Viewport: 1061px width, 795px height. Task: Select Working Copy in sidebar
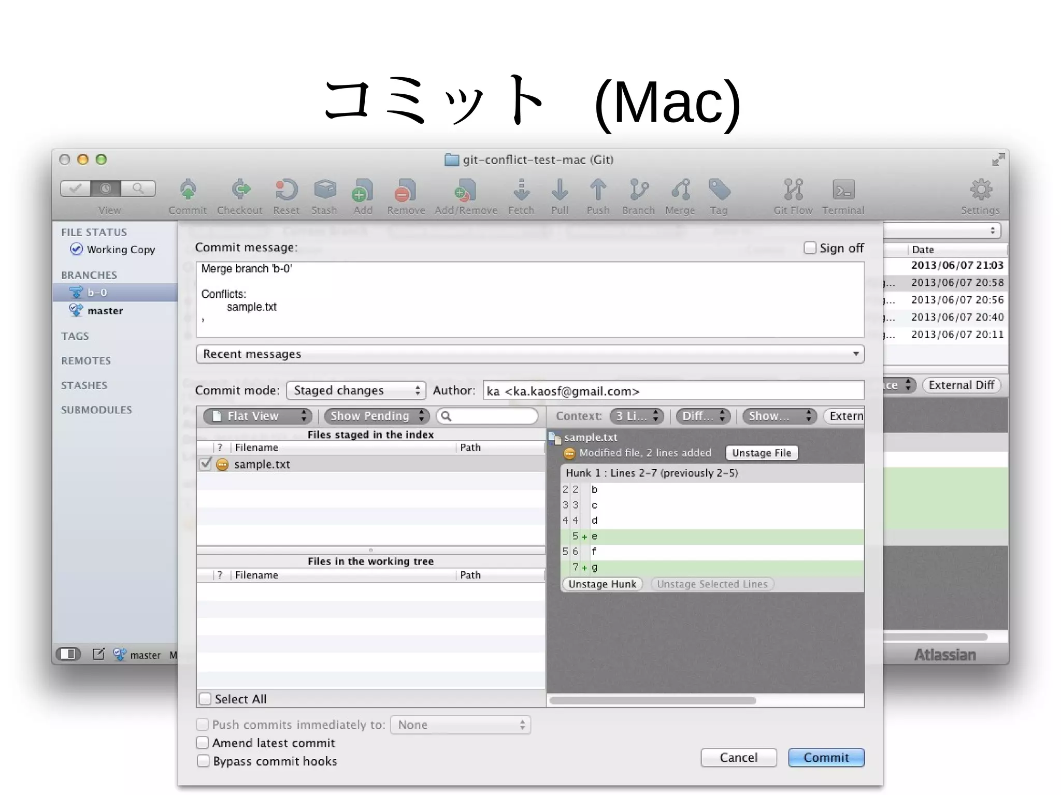click(x=114, y=250)
